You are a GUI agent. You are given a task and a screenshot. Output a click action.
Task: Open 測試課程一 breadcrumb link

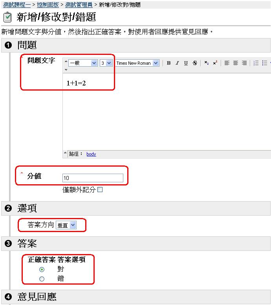pyautogui.click(x=16, y=5)
